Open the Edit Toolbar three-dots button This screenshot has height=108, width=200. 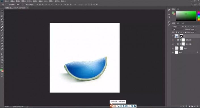[2, 65]
